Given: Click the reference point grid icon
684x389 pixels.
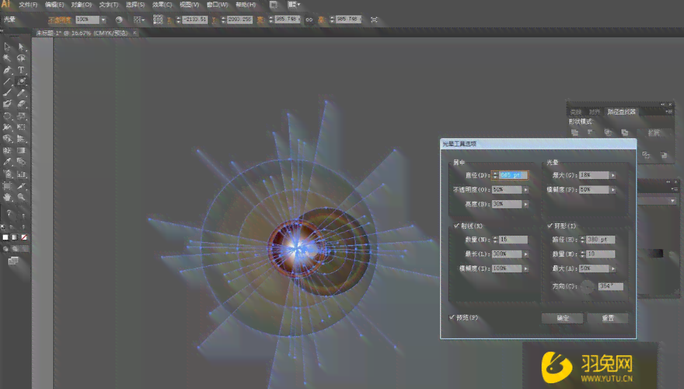Looking at the screenshot, I should (158, 20).
